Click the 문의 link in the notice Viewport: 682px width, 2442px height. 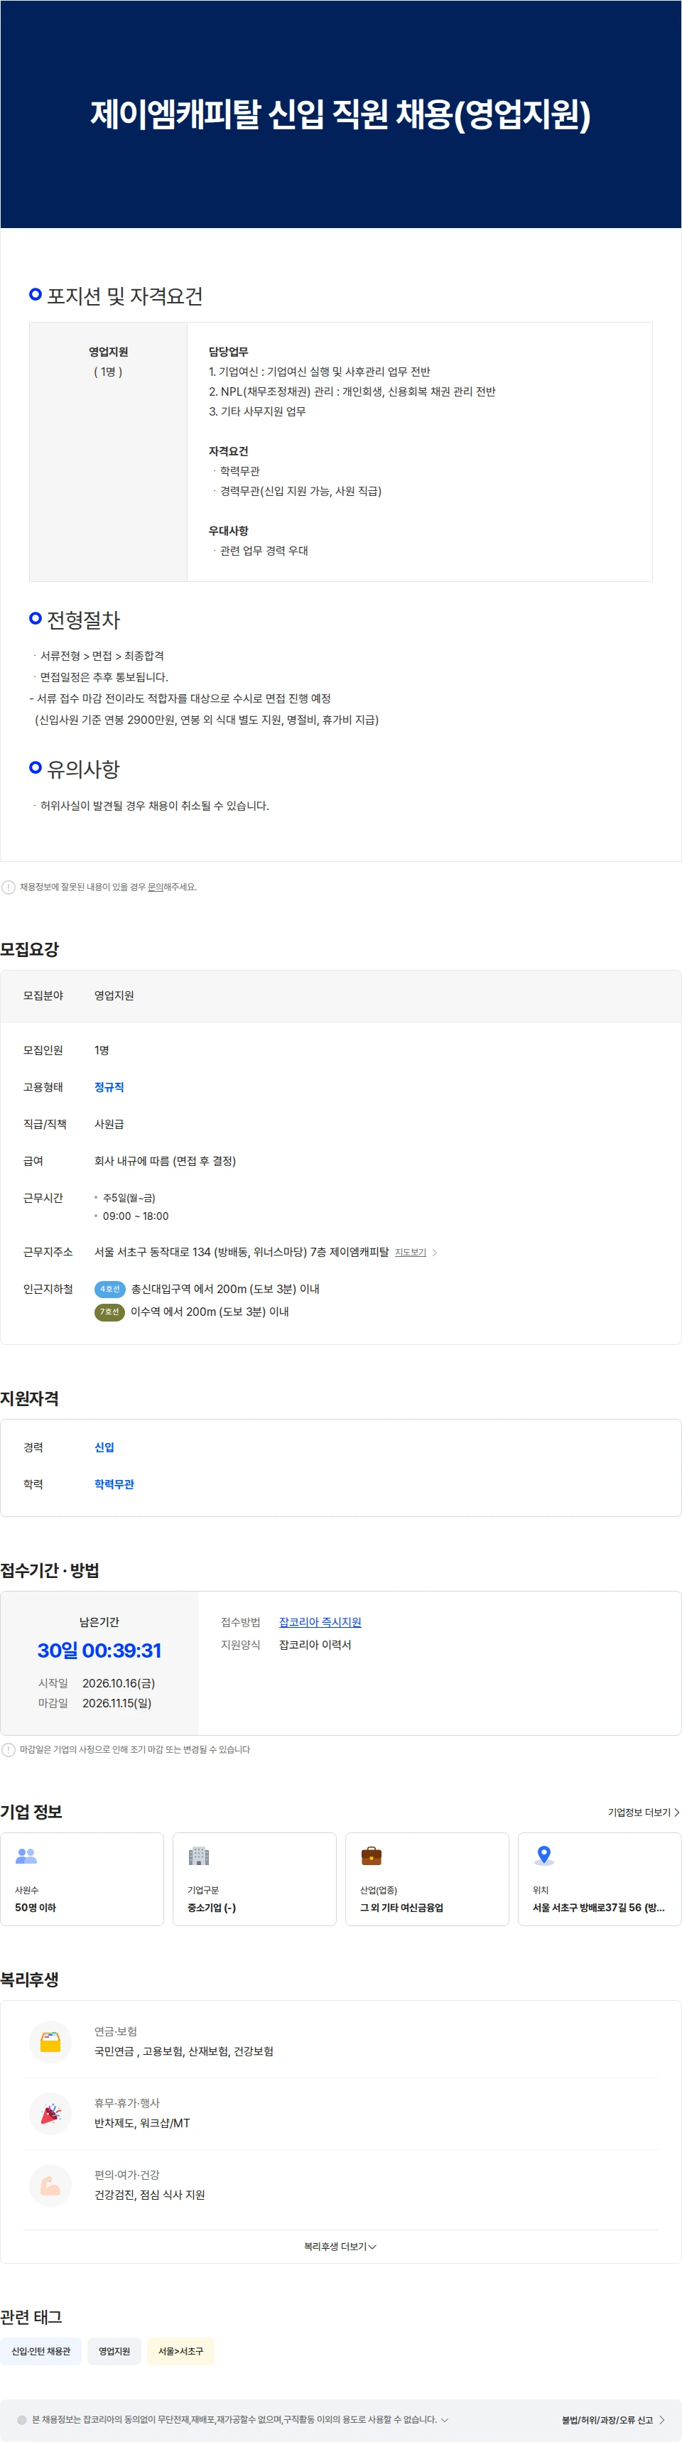point(156,887)
